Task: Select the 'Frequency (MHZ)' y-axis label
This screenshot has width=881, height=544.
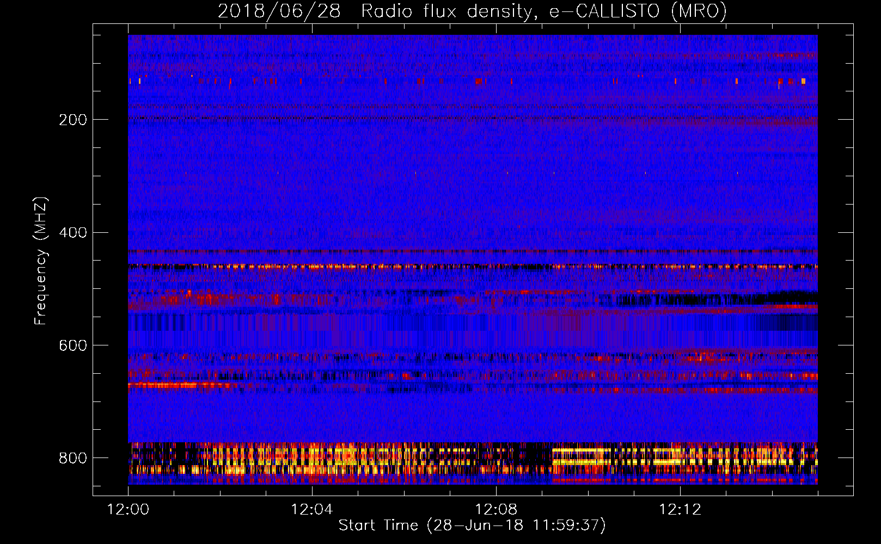Action: 41,261
